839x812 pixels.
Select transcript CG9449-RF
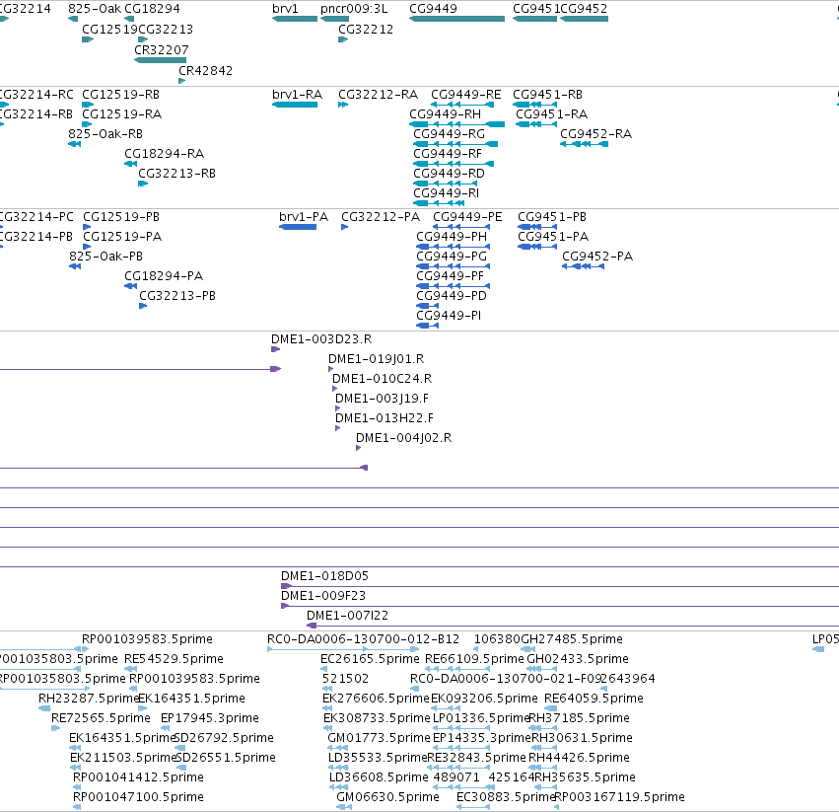point(454,164)
